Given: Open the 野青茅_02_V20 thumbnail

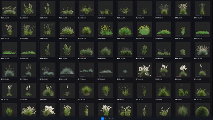Looking at the screenshot, I should point(67,29).
